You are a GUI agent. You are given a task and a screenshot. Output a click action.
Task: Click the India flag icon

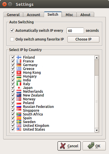(19, 80)
